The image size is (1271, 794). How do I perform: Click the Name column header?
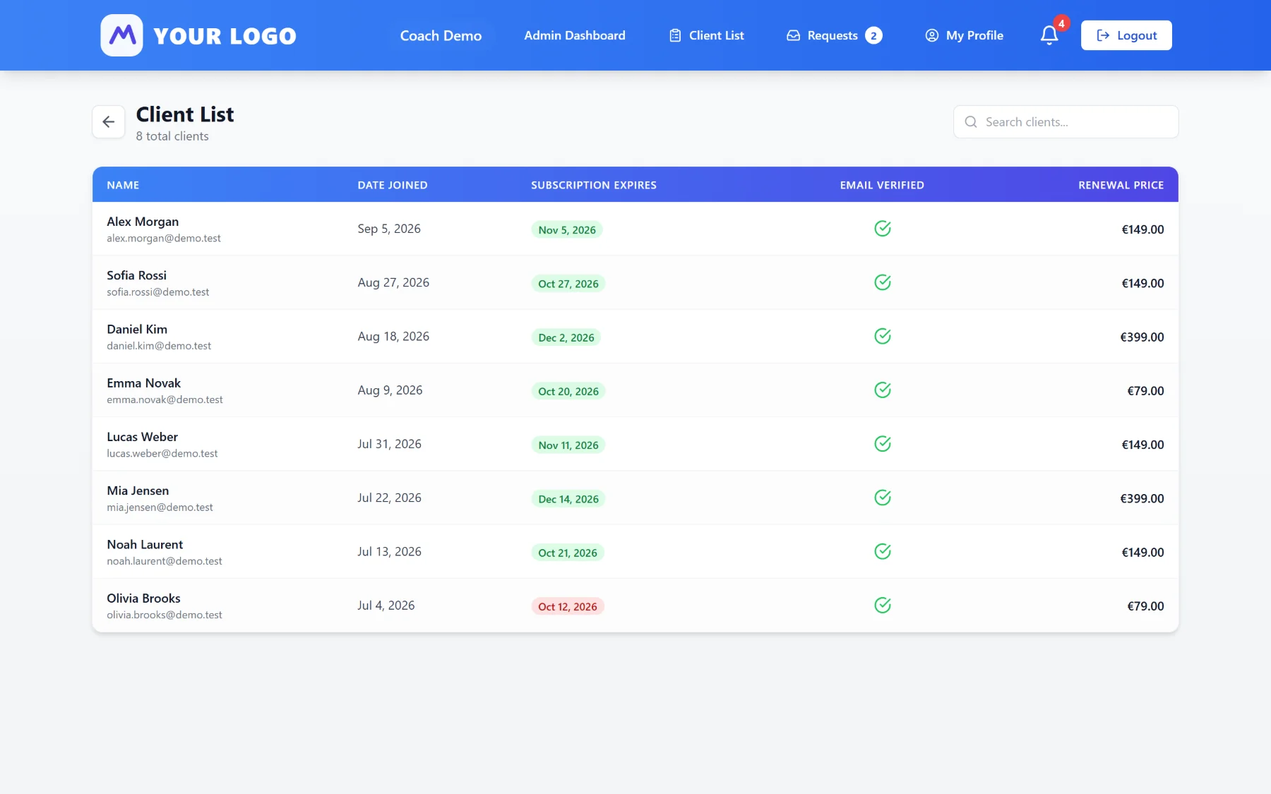123,185
